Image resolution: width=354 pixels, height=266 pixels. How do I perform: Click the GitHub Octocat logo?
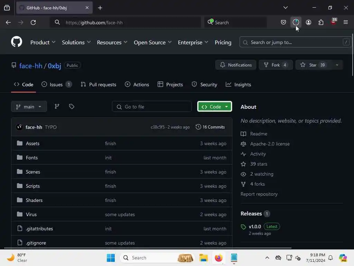[17, 42]
